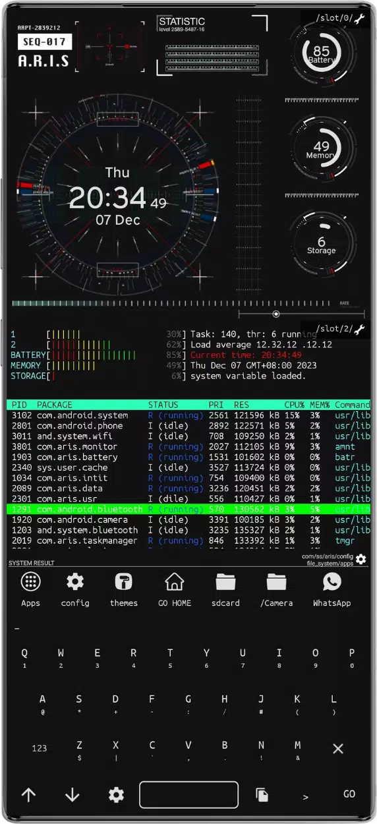
Task: Open the themes paint roller icon
Action: tap(123, 581)
